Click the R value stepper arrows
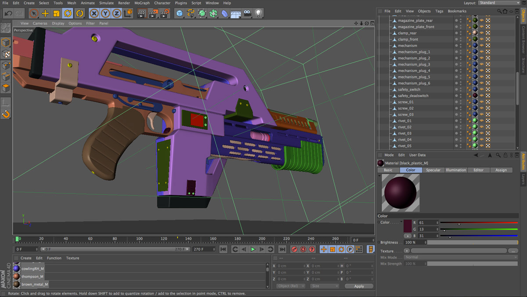 point(437,222)
